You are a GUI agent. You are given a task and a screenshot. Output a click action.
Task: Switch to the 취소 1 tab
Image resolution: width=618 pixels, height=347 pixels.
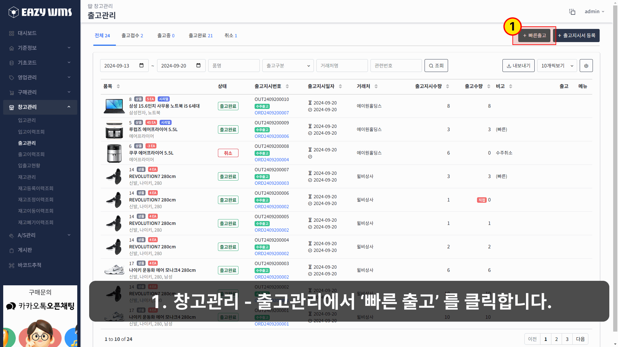click(x=231, y=35)
